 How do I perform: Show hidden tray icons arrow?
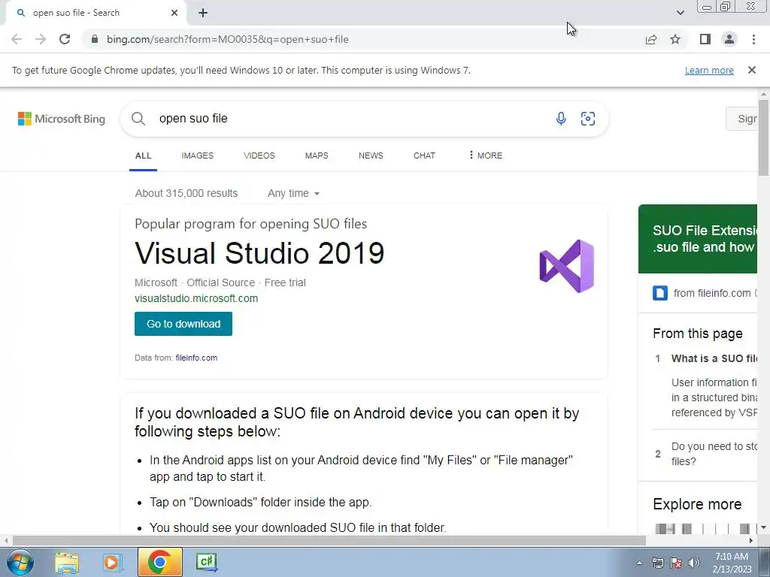tap(639, 563)
